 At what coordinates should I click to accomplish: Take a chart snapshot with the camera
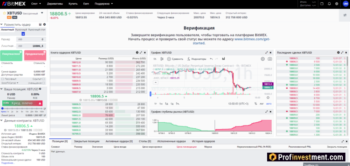pos(270,59)
